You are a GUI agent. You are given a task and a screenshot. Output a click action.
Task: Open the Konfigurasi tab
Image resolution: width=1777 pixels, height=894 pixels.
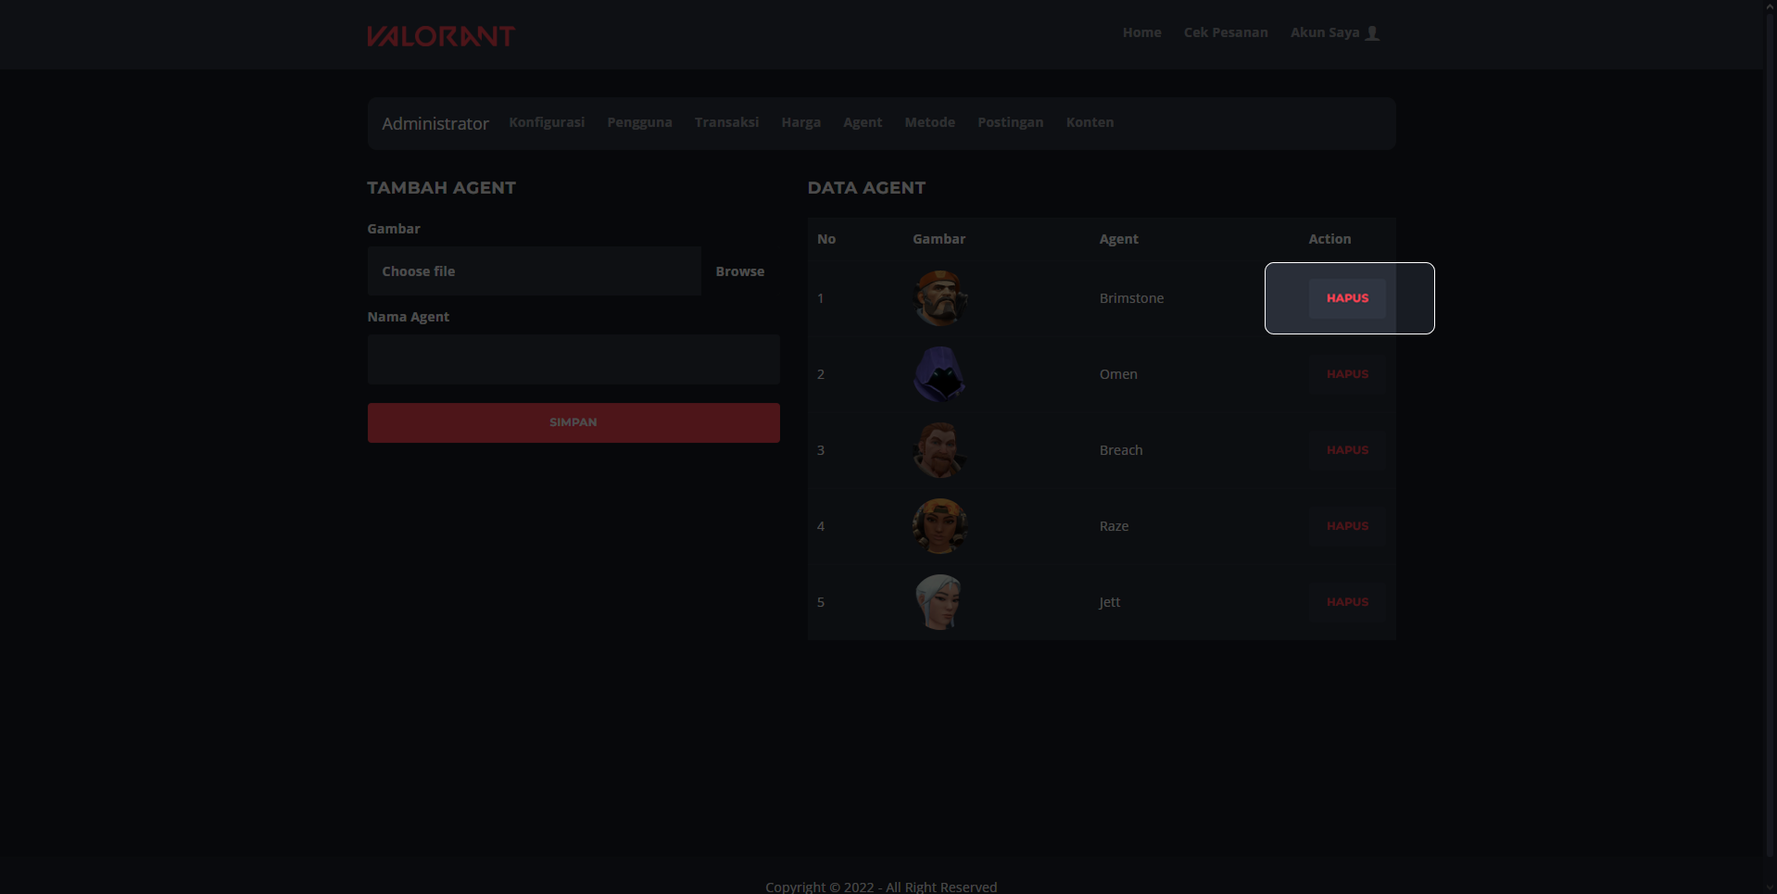(547, 122)
